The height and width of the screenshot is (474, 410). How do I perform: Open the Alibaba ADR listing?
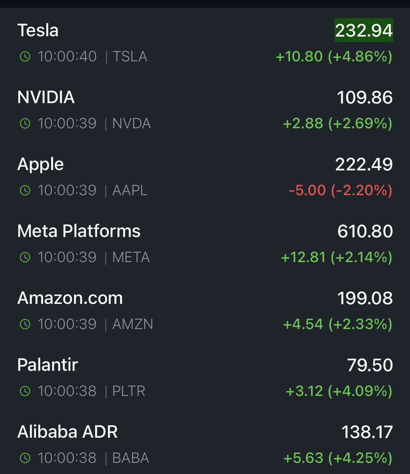click(x=67, y=432)
